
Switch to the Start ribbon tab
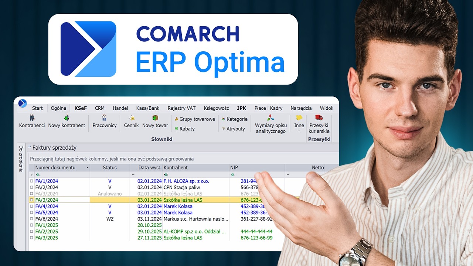point(37,108)
